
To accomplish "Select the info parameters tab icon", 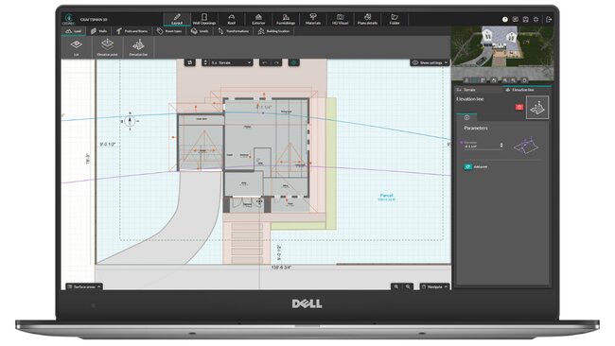I will pos(466,117).
